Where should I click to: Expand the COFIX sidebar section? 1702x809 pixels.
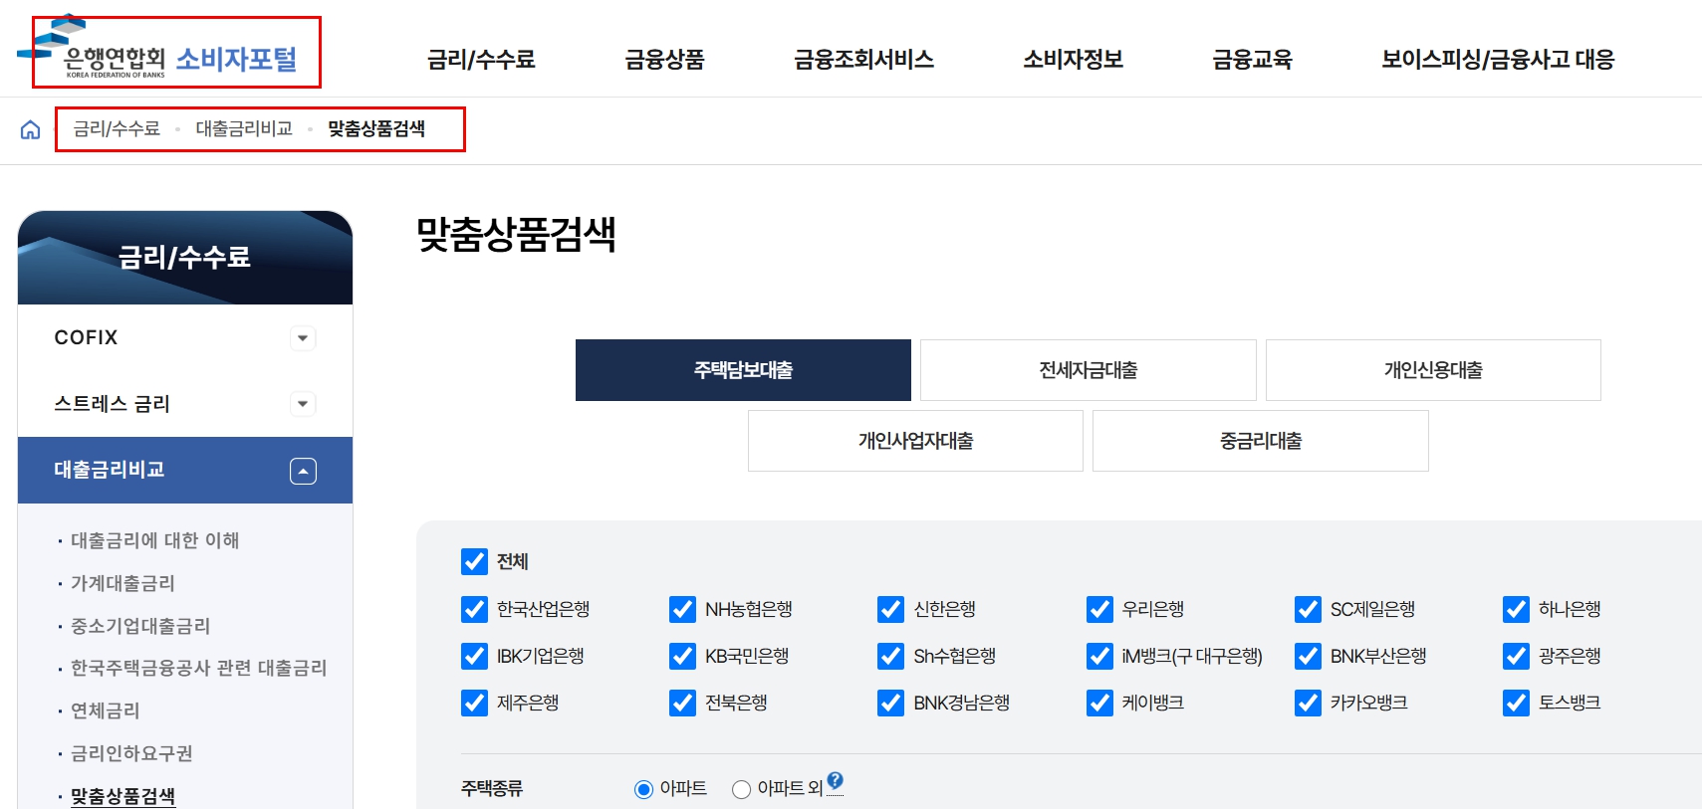(x=303, y=338)
